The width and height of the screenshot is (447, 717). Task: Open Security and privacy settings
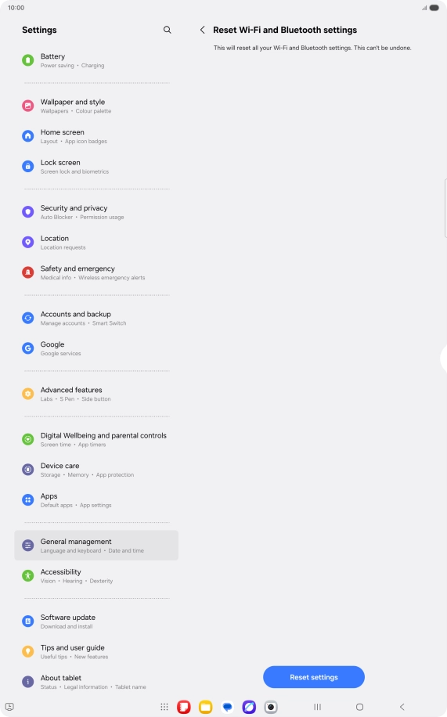96,211
